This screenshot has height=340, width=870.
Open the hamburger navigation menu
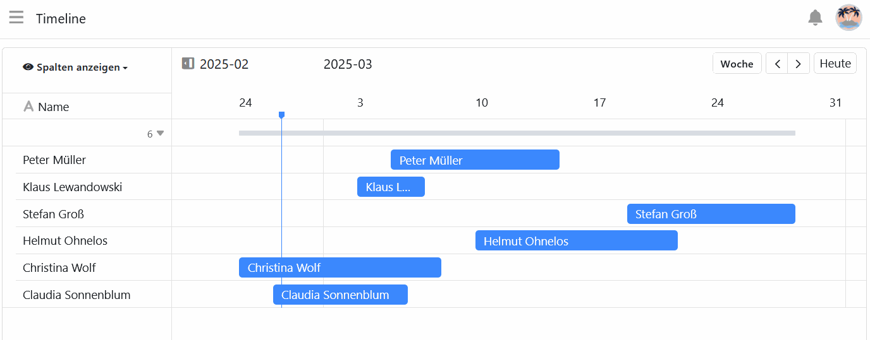click(x=16, y=18)
